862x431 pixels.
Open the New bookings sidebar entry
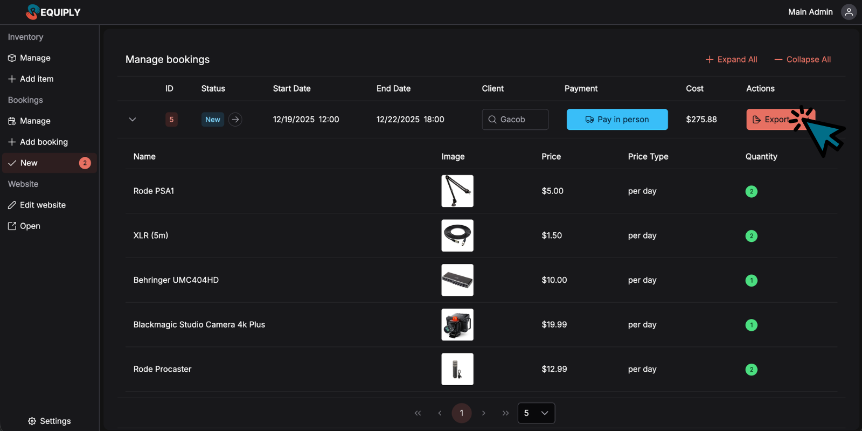(x=50, y=163)
